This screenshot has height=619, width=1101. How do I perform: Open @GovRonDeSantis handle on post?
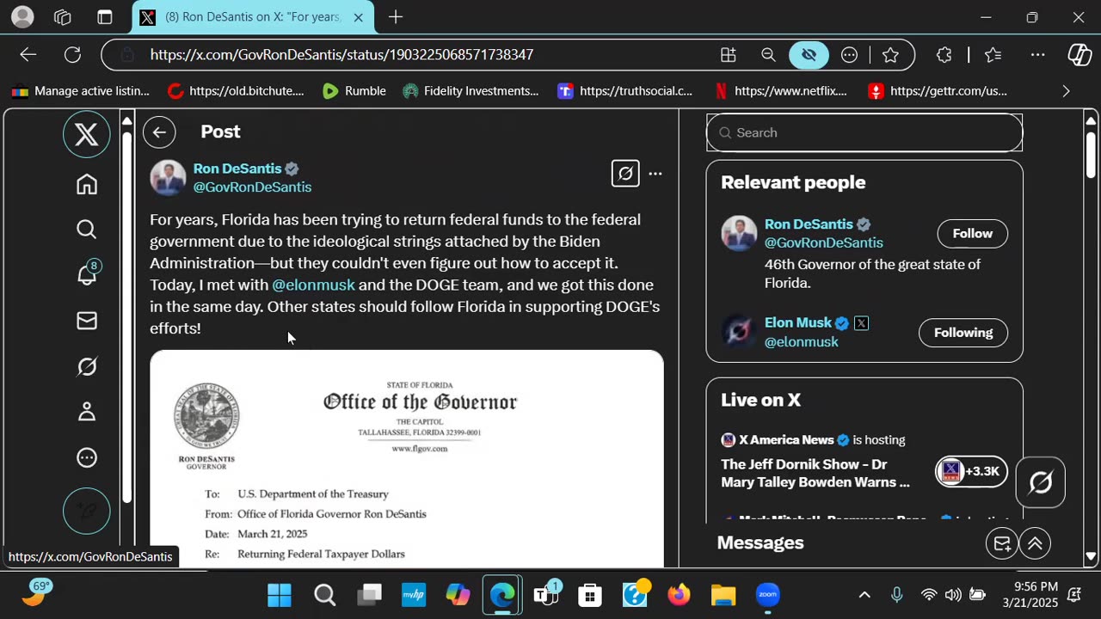point(252,187)
